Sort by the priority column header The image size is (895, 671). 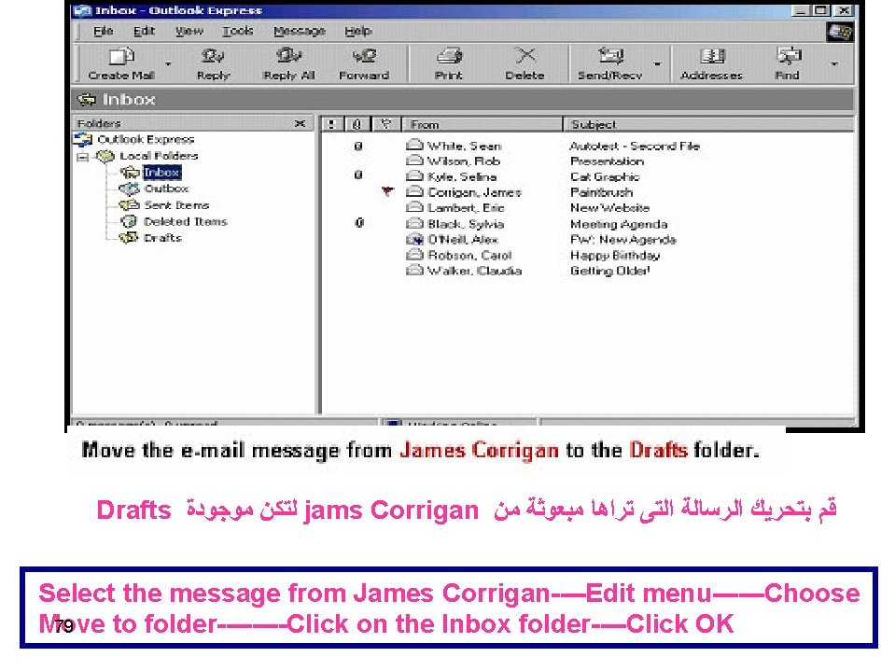331,124
